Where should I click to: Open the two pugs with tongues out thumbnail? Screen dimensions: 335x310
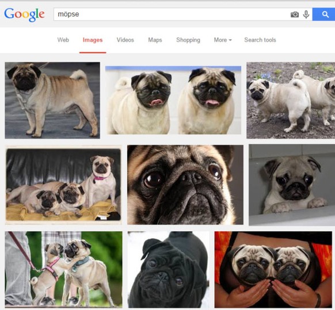[173, 100]
